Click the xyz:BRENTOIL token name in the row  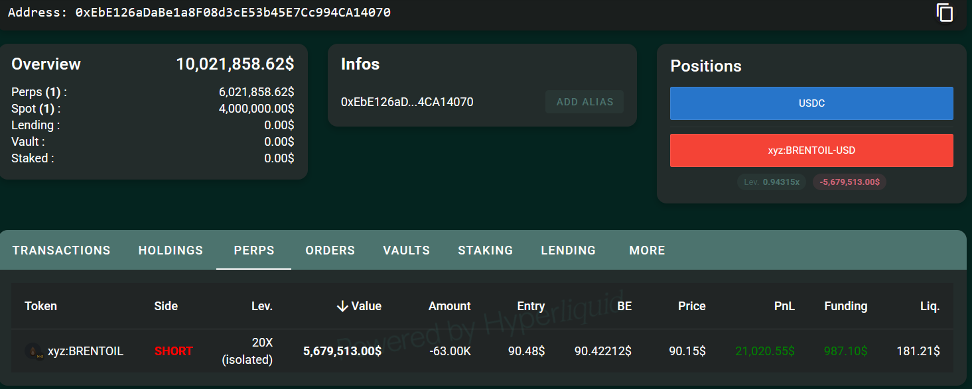86,351
